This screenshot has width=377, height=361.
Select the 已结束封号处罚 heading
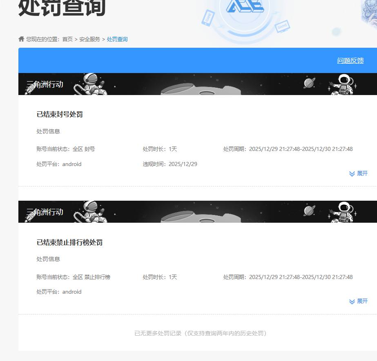[60, 114]
